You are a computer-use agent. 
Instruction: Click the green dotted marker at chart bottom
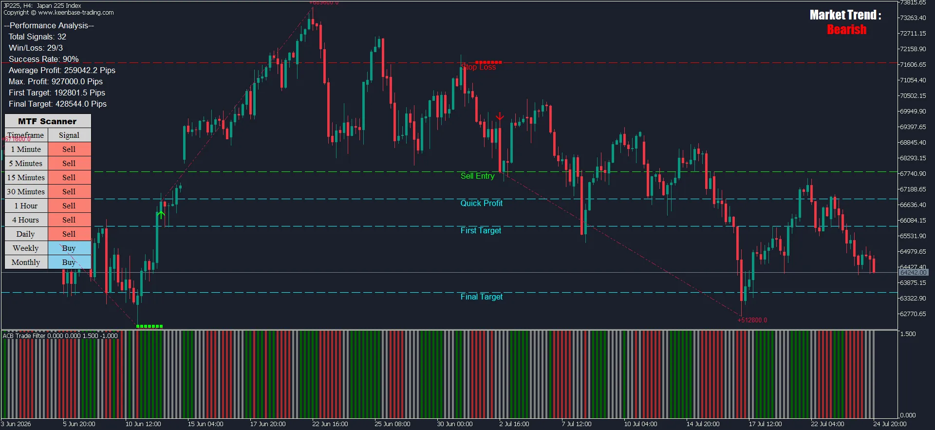click(x=150, y=326)
